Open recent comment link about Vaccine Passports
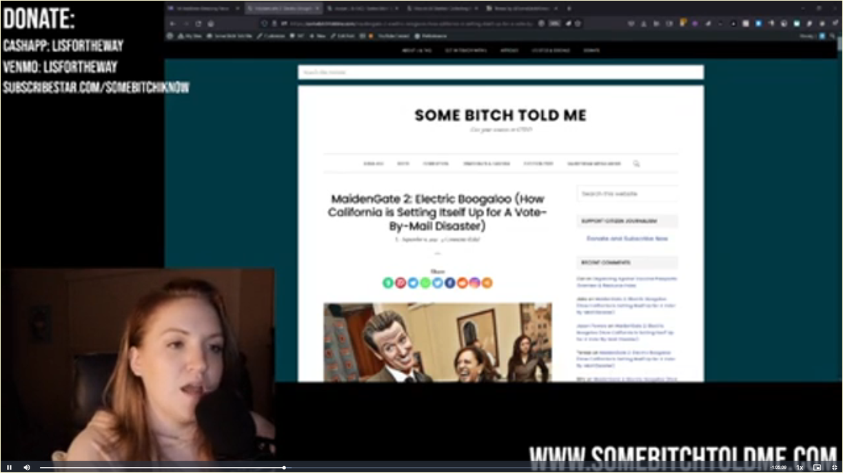843x473 pixels. click(627, 282)
